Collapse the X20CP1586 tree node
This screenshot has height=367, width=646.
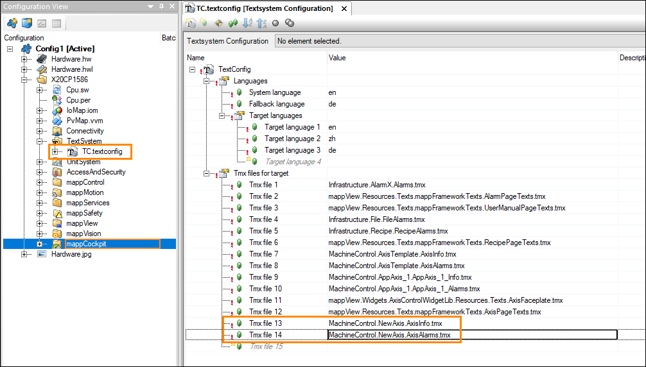(x=25, y=80)
